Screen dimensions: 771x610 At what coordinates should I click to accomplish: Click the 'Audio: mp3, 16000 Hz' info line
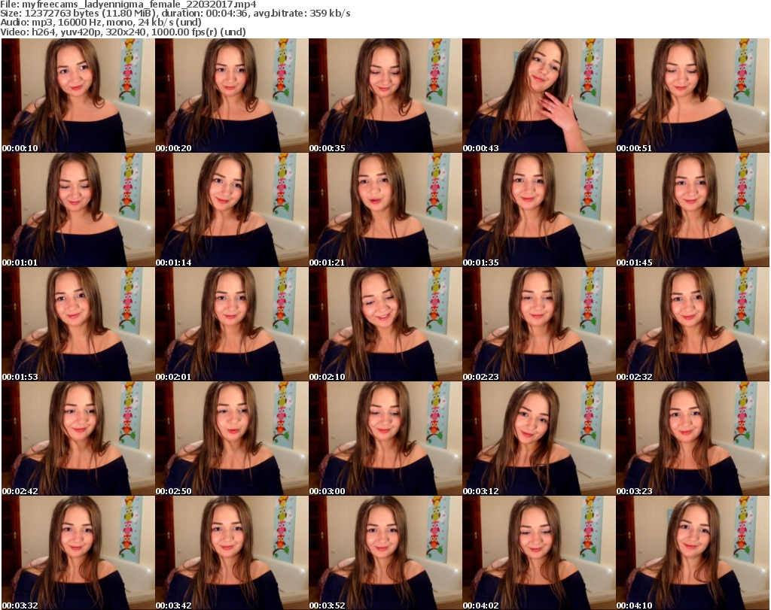[x=101, y=22]
